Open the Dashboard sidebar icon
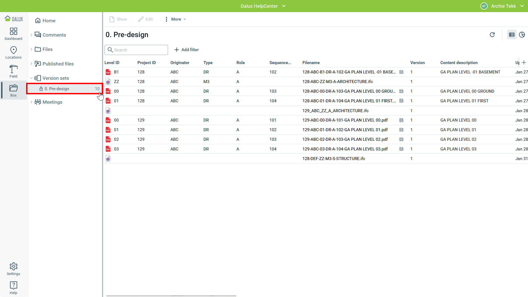 (13, 34)
